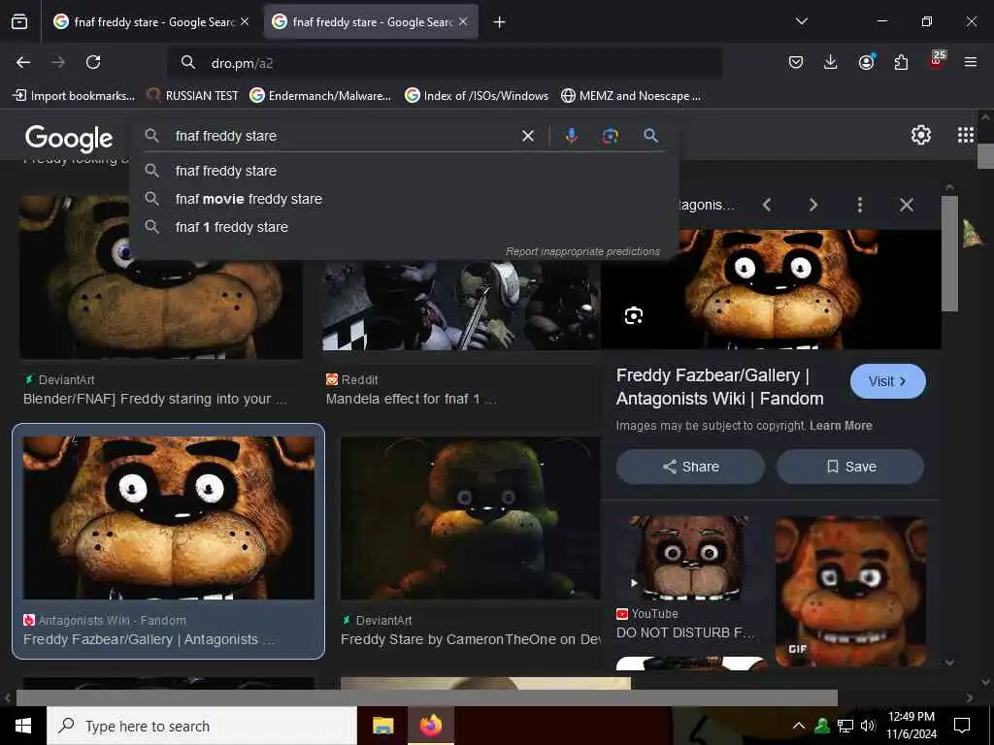Open the Google apps grid
The image size is (994, 745).
pyautogui.click(x=966, y=135)
